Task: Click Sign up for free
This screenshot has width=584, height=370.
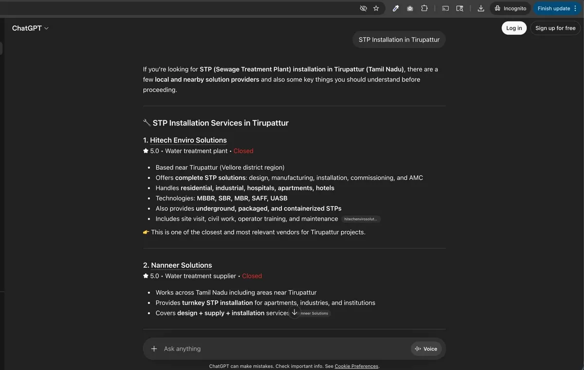Action: coord(555,28)
